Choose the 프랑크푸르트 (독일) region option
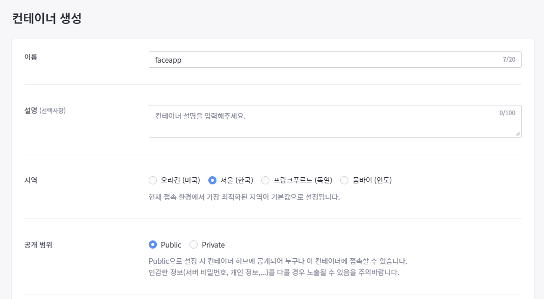The height and width of the screenshot is (299, 544). pos(265,180)
